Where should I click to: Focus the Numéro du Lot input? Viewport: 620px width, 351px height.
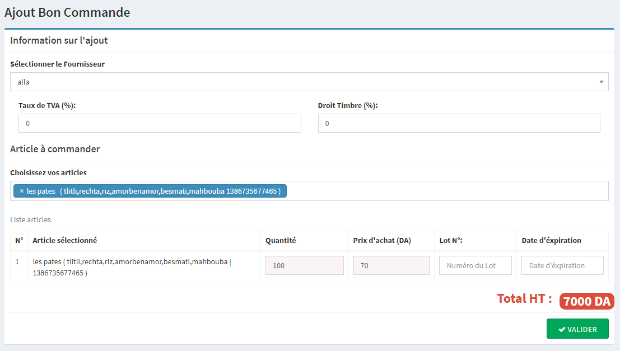point(475,265)
